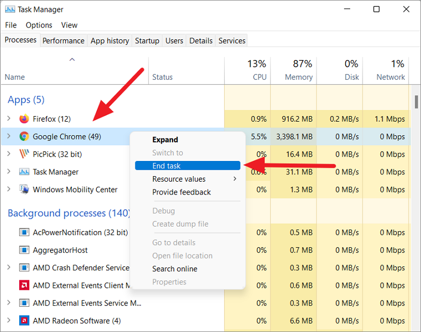421x332 pixels.
Task: Click the Google Chrome icon
Action: click(24, 136)
